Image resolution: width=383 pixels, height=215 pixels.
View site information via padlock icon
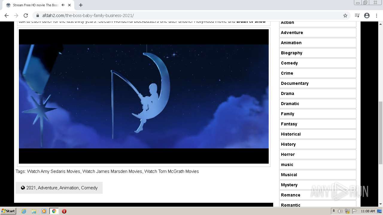[x=38, y=16]
